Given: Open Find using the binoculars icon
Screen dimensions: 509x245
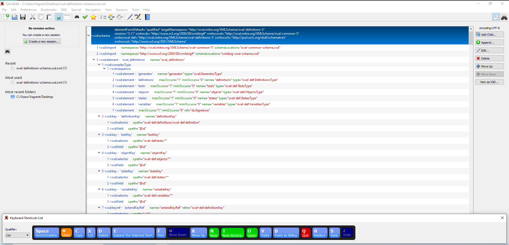Looking at the screenshot, I should 77,17.
